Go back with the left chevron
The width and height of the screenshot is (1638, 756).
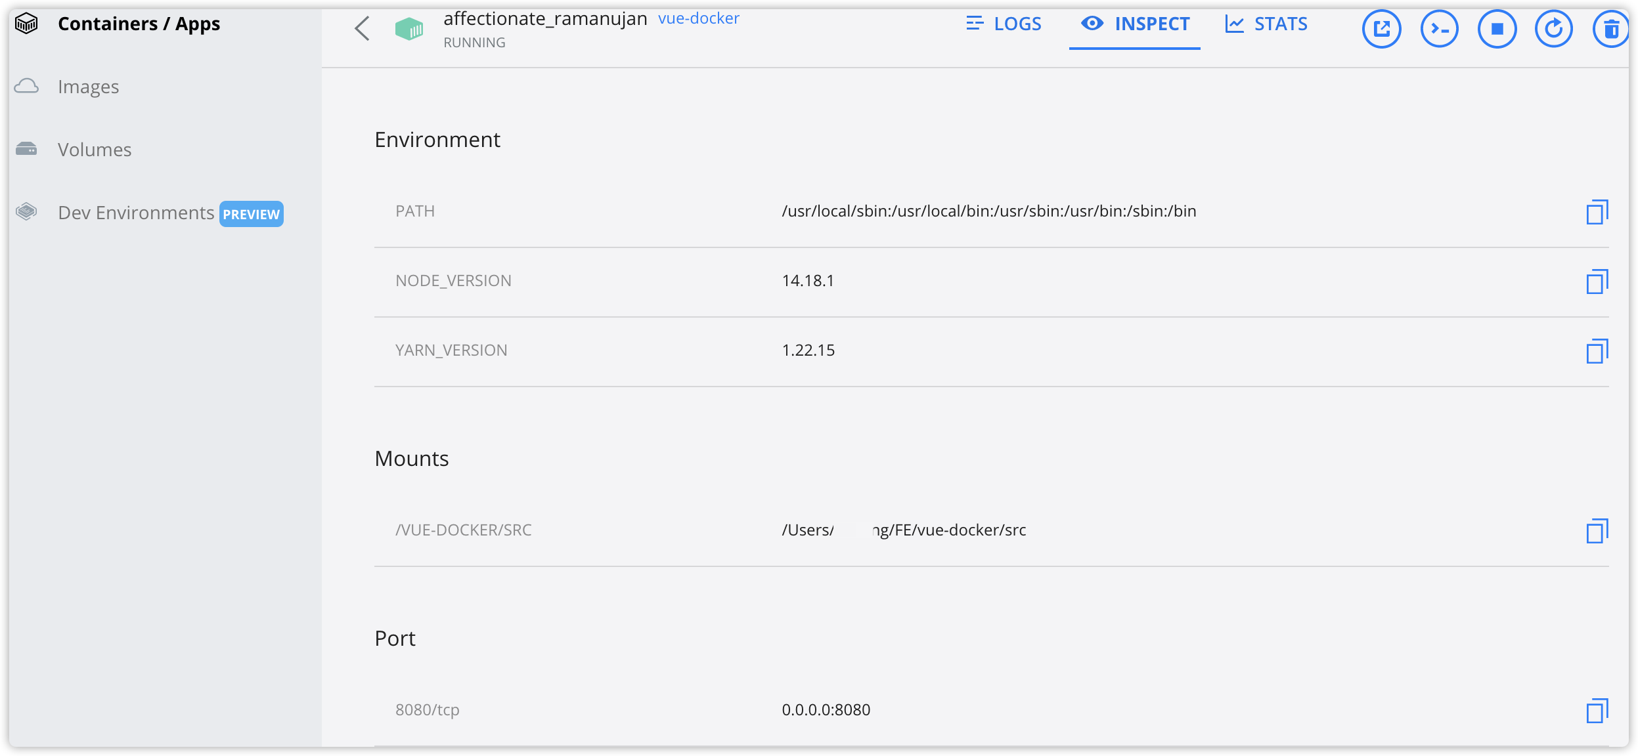point(362,28)
